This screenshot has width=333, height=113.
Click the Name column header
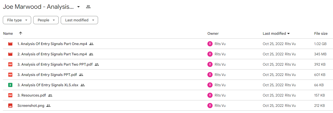click(8, 33)
